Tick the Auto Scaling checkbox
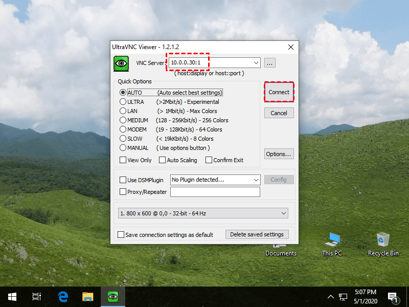 (x=162, y=160)
